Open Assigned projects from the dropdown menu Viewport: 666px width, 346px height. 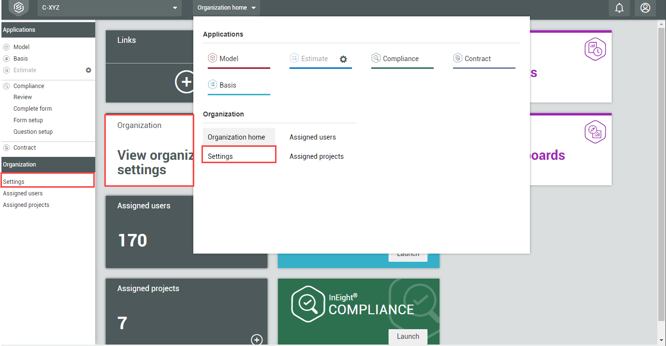[x=316, y=156]
